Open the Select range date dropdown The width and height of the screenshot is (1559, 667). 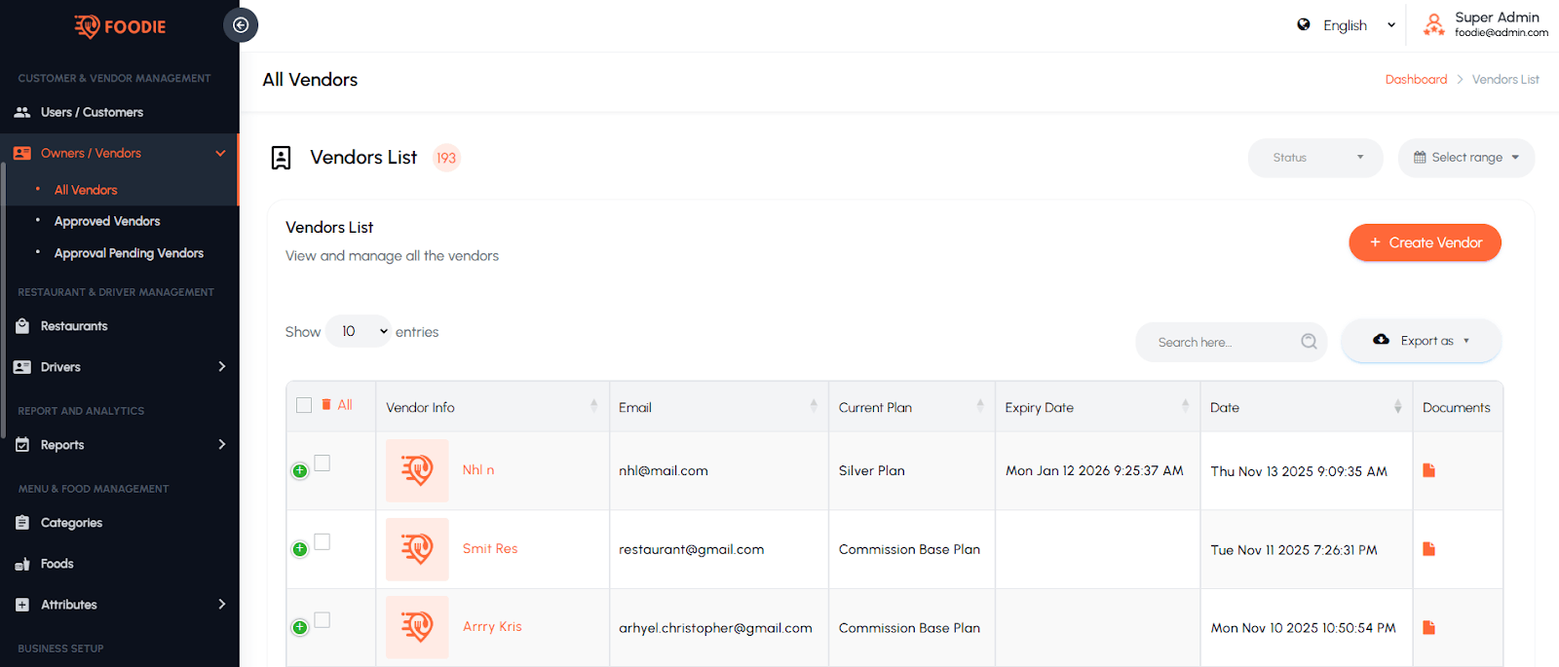pyautogui.click(x=1465, y=158)
